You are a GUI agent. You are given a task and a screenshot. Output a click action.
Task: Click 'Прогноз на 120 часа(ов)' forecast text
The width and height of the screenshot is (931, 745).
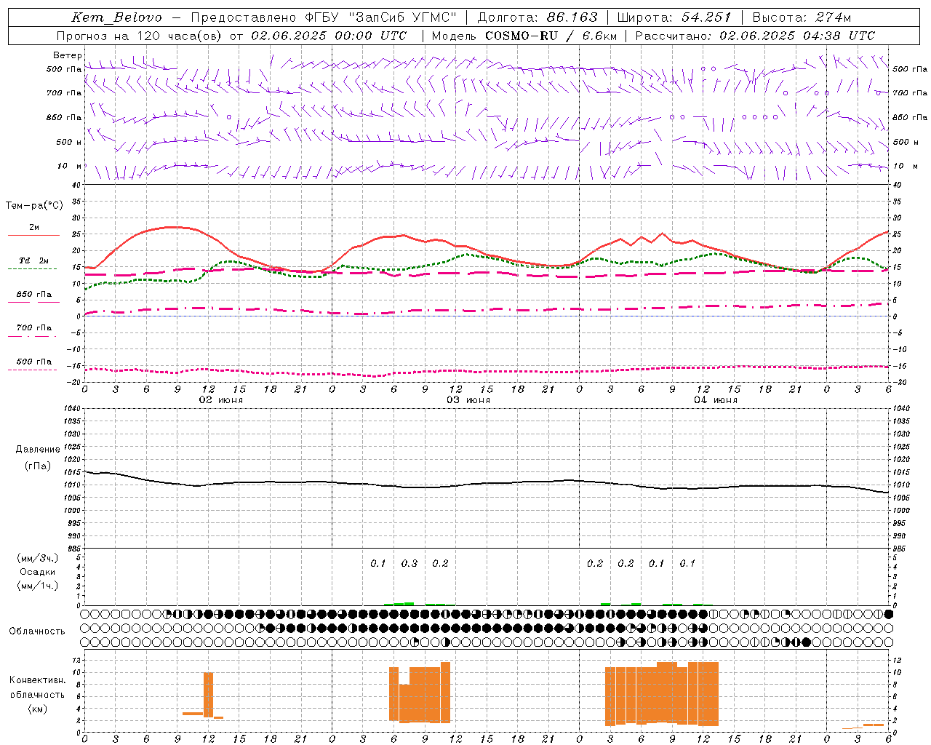point(138,36)
